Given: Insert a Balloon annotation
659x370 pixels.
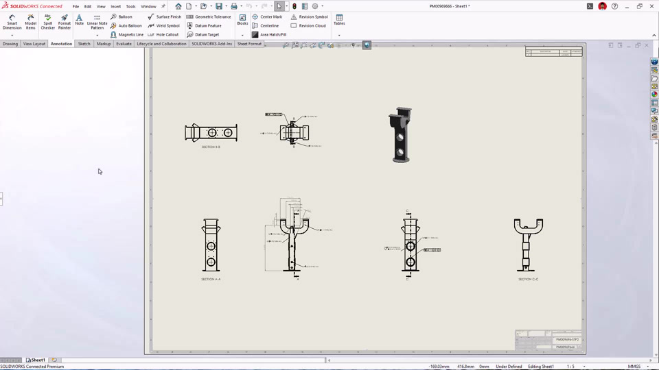Looking at the screenshot, I should click(x=121, y=16).
